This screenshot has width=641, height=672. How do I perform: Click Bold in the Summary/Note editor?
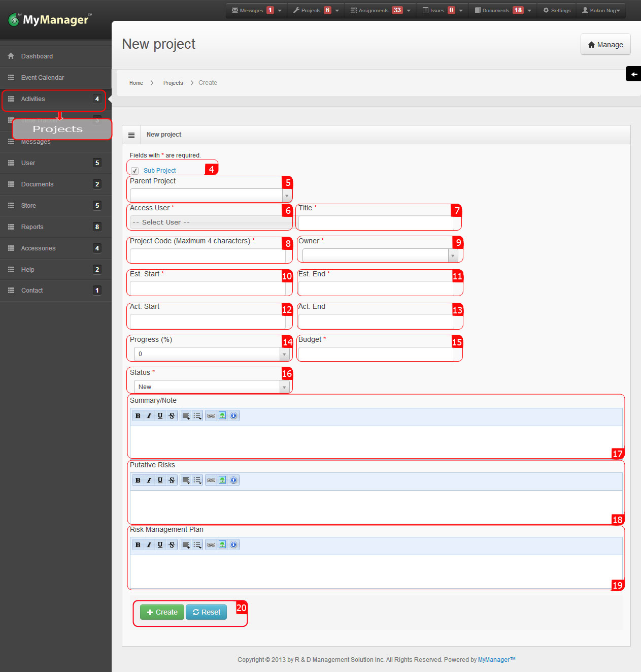138,416
